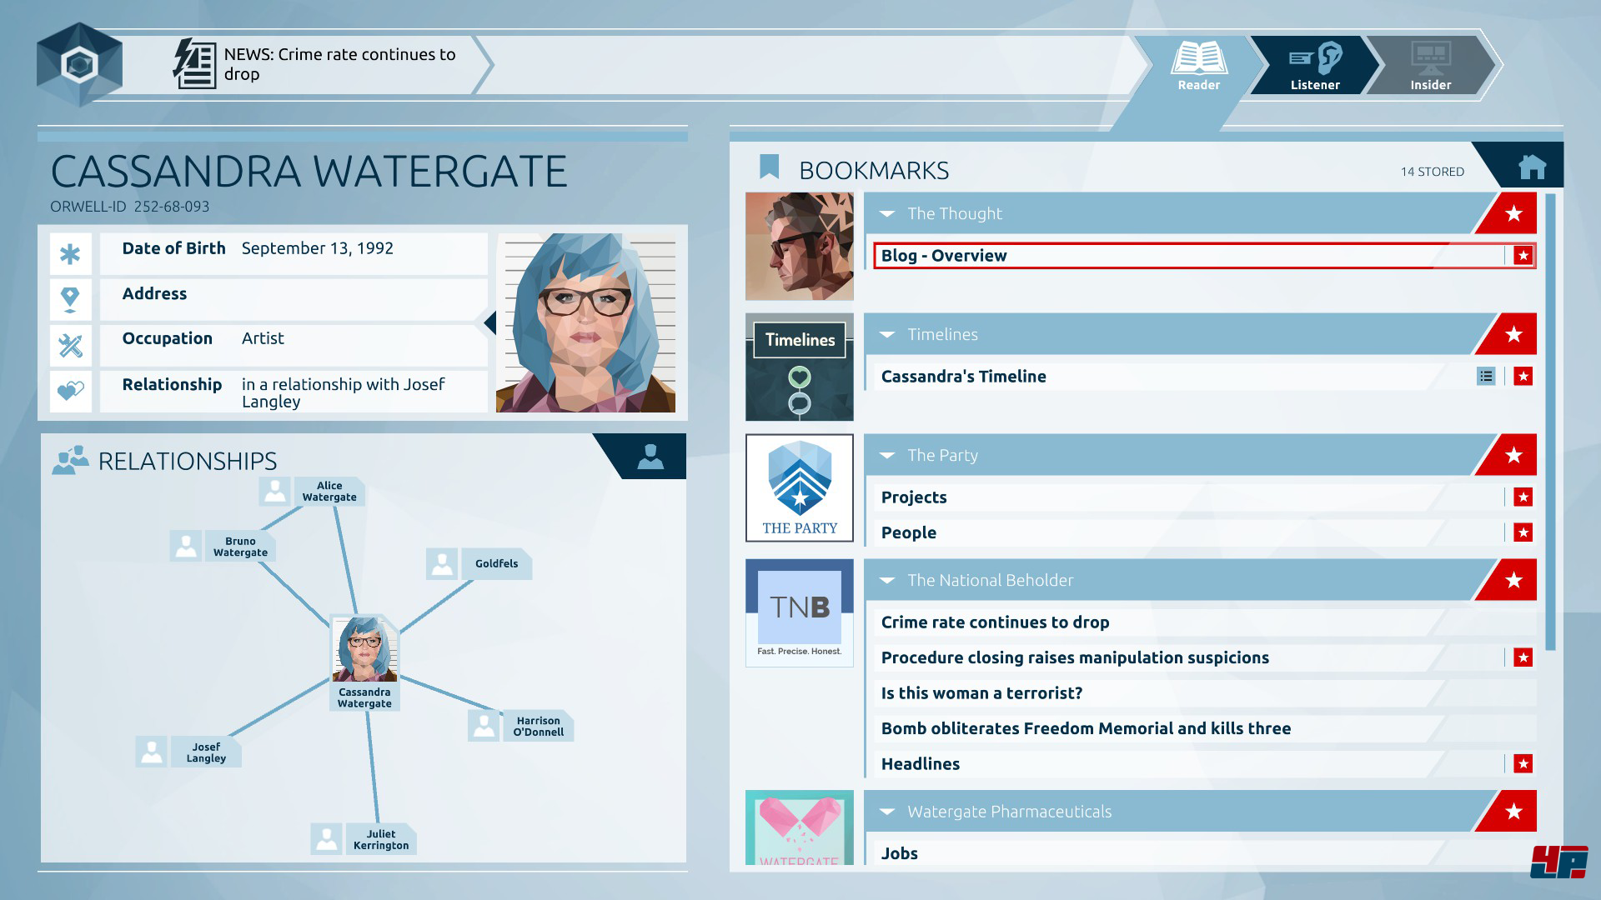Viewport: 1601px width, 900px height.
Task: Switch to the Reader tab
Action: tap(1198, 65)
